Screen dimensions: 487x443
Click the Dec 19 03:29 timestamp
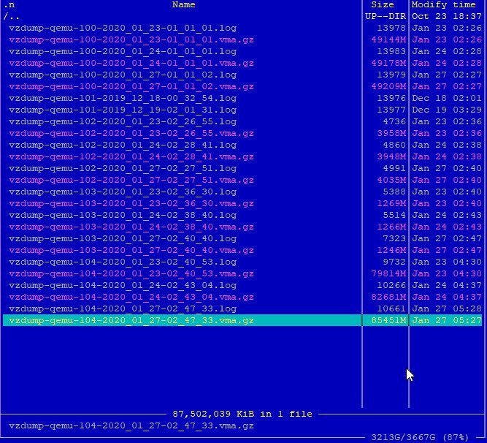click(447, 110)
